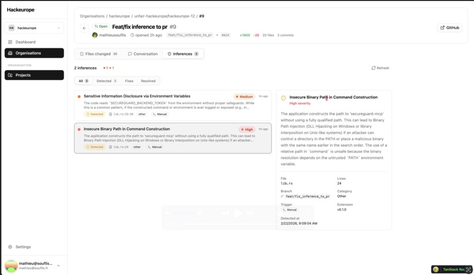Click the Manual trigger badge in details
The height and width of the screenshot is (275, 474).
coord(289,210)
